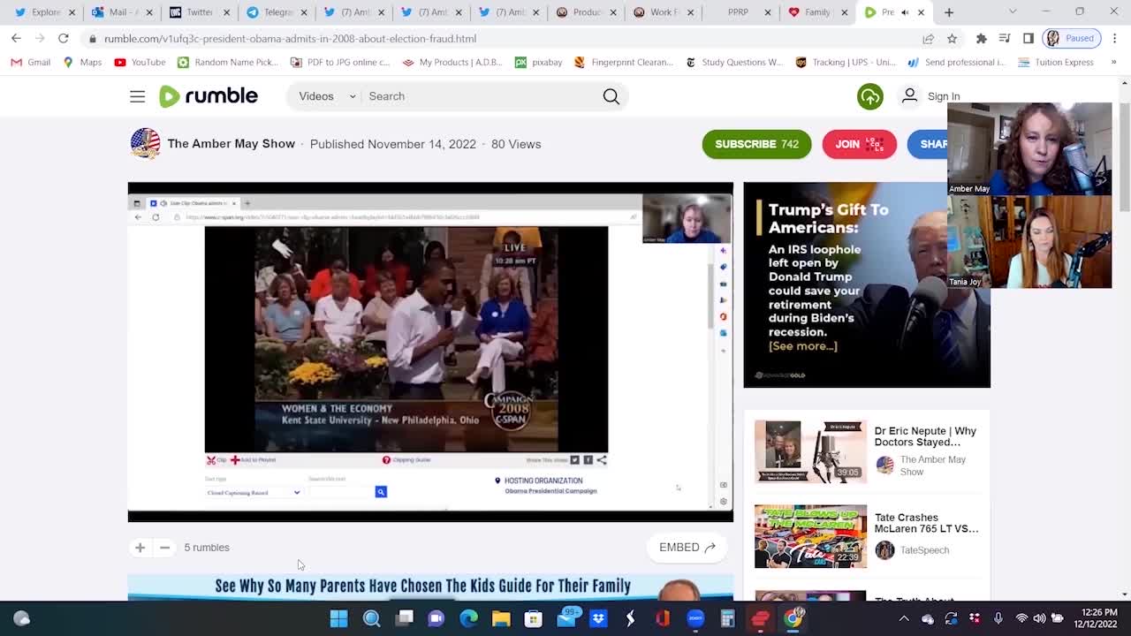Open Microsoft Edge from the taskbar

point(468,618)
